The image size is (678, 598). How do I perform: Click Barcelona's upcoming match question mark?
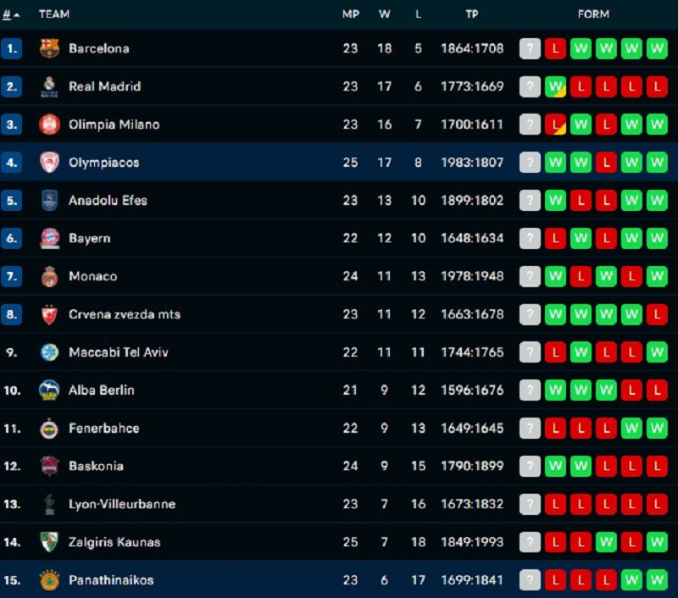pyautogui.click(x=530, y=48)
